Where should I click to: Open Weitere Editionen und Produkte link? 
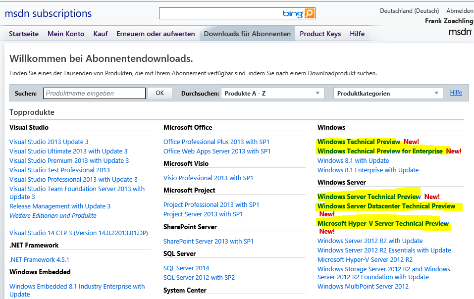click(53, 215)
